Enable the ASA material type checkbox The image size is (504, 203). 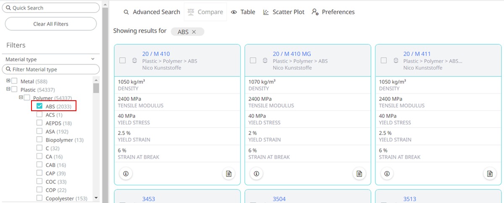[39, 131]
